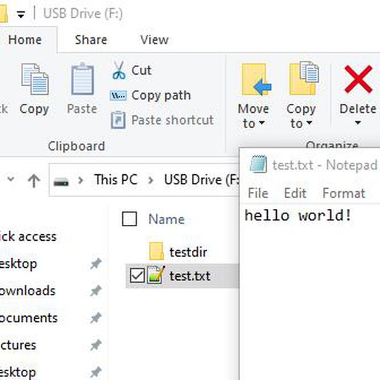Open the testdir folder icon
380x380 pixels.
click(157, 252)
